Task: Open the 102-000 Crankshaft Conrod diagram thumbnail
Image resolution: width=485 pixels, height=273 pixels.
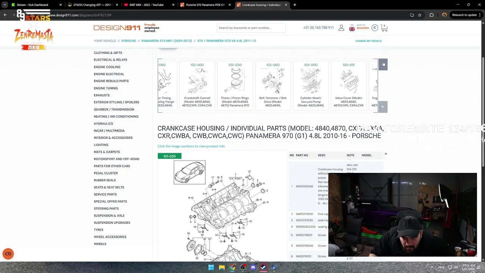Action: point(197,85)
